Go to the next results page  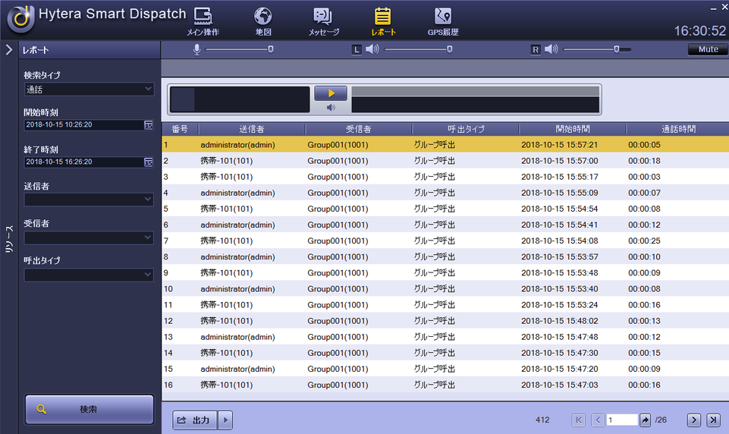pyautogui.click(x=693, y=420)
